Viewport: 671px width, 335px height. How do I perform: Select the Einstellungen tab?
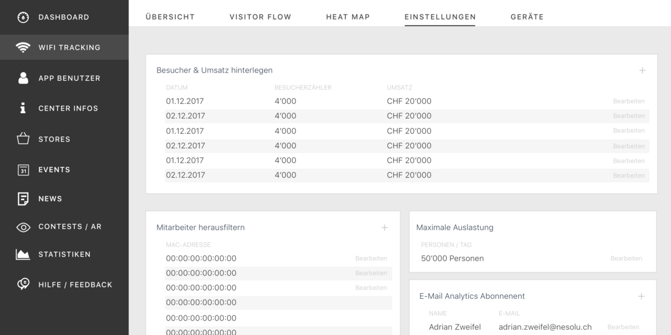point(440,17)
